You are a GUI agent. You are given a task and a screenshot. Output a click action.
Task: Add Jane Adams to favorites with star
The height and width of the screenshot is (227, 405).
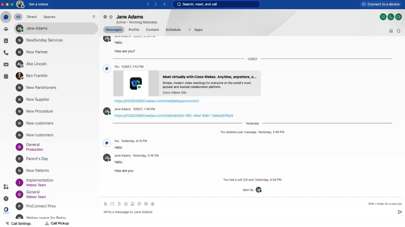pos(111,17)
